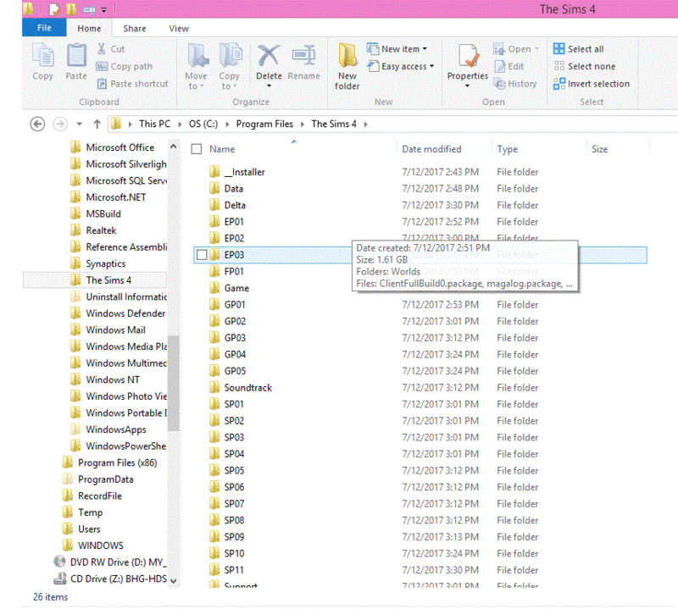The width and height of the screenshot is (678, 609).
Task: Select the GP01 folder
Action: (x=235, y=305)
